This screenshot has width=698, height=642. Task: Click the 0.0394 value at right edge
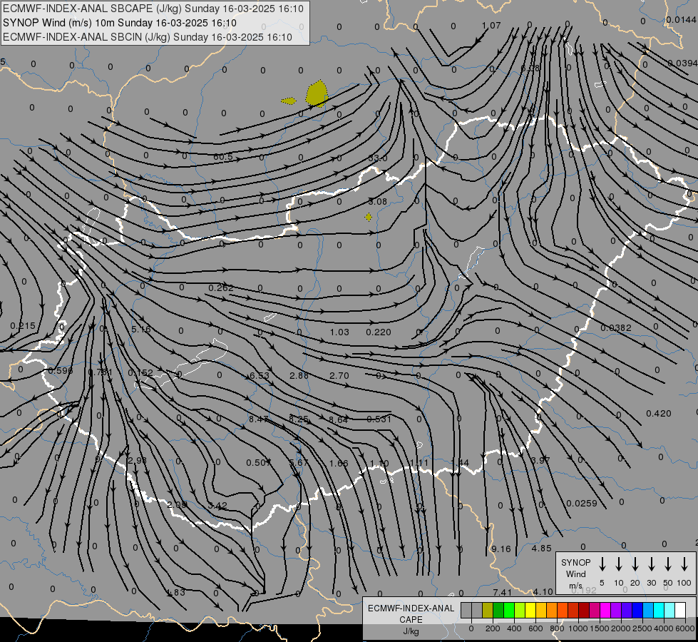(682, 63)
